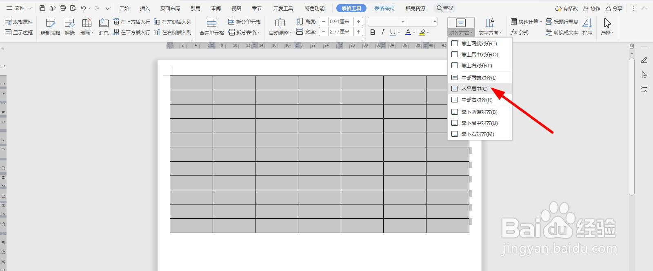The height and width of the screenshot is (271, 653).
Task: Open highlight color dropdown arrow
Action: 428,33
